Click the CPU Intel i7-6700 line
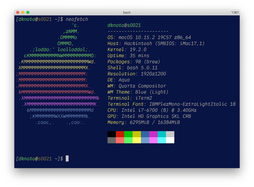Viewport: 254px width, 187px height. coord(152,110)
